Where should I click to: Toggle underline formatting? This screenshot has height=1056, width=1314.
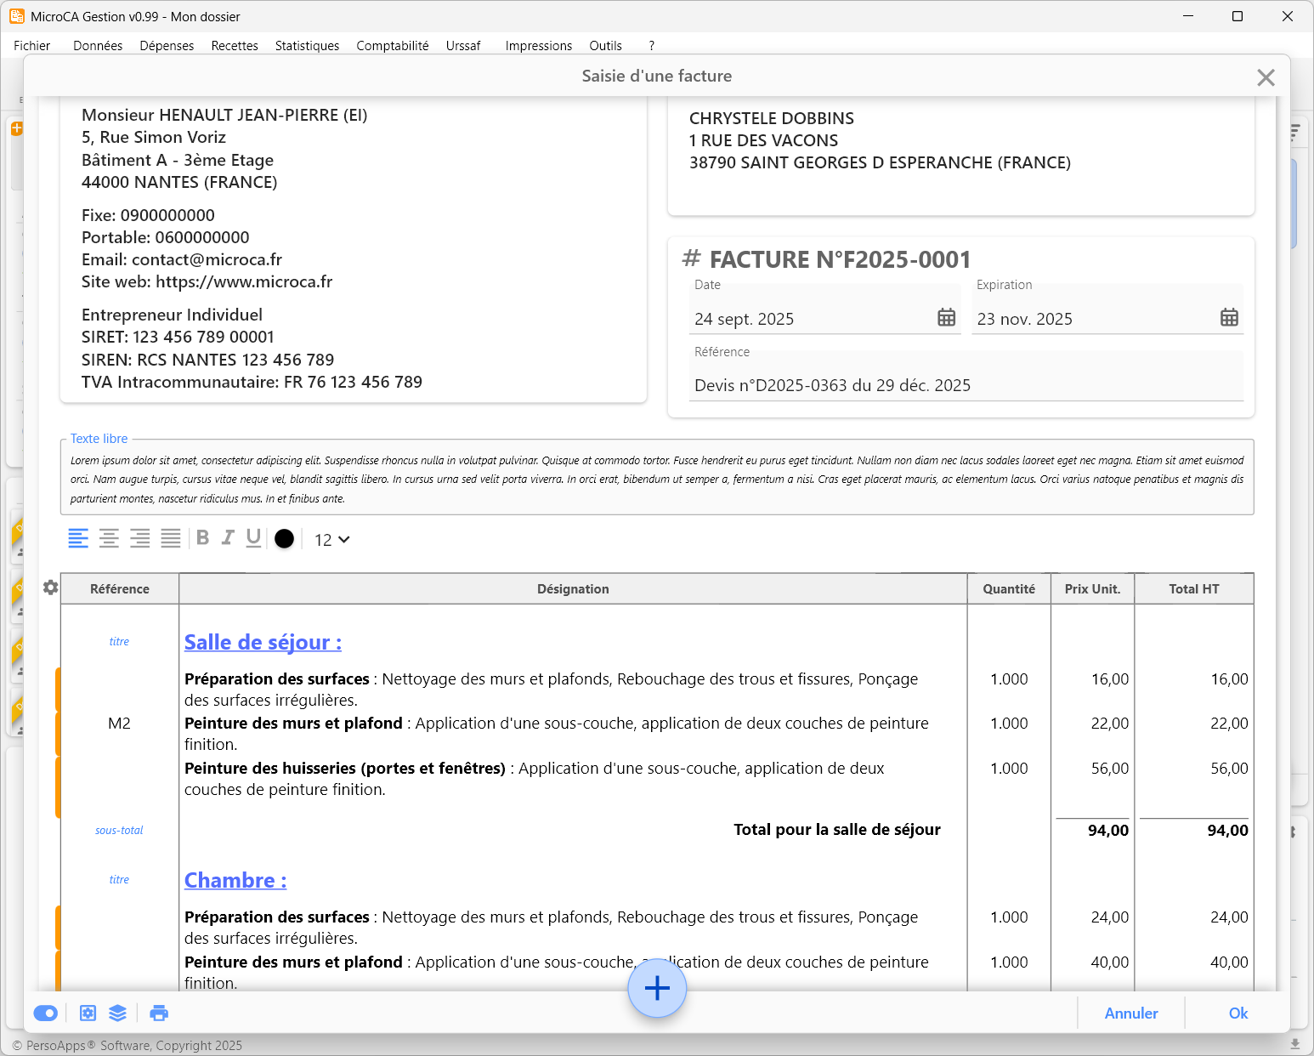pos(253,537)
